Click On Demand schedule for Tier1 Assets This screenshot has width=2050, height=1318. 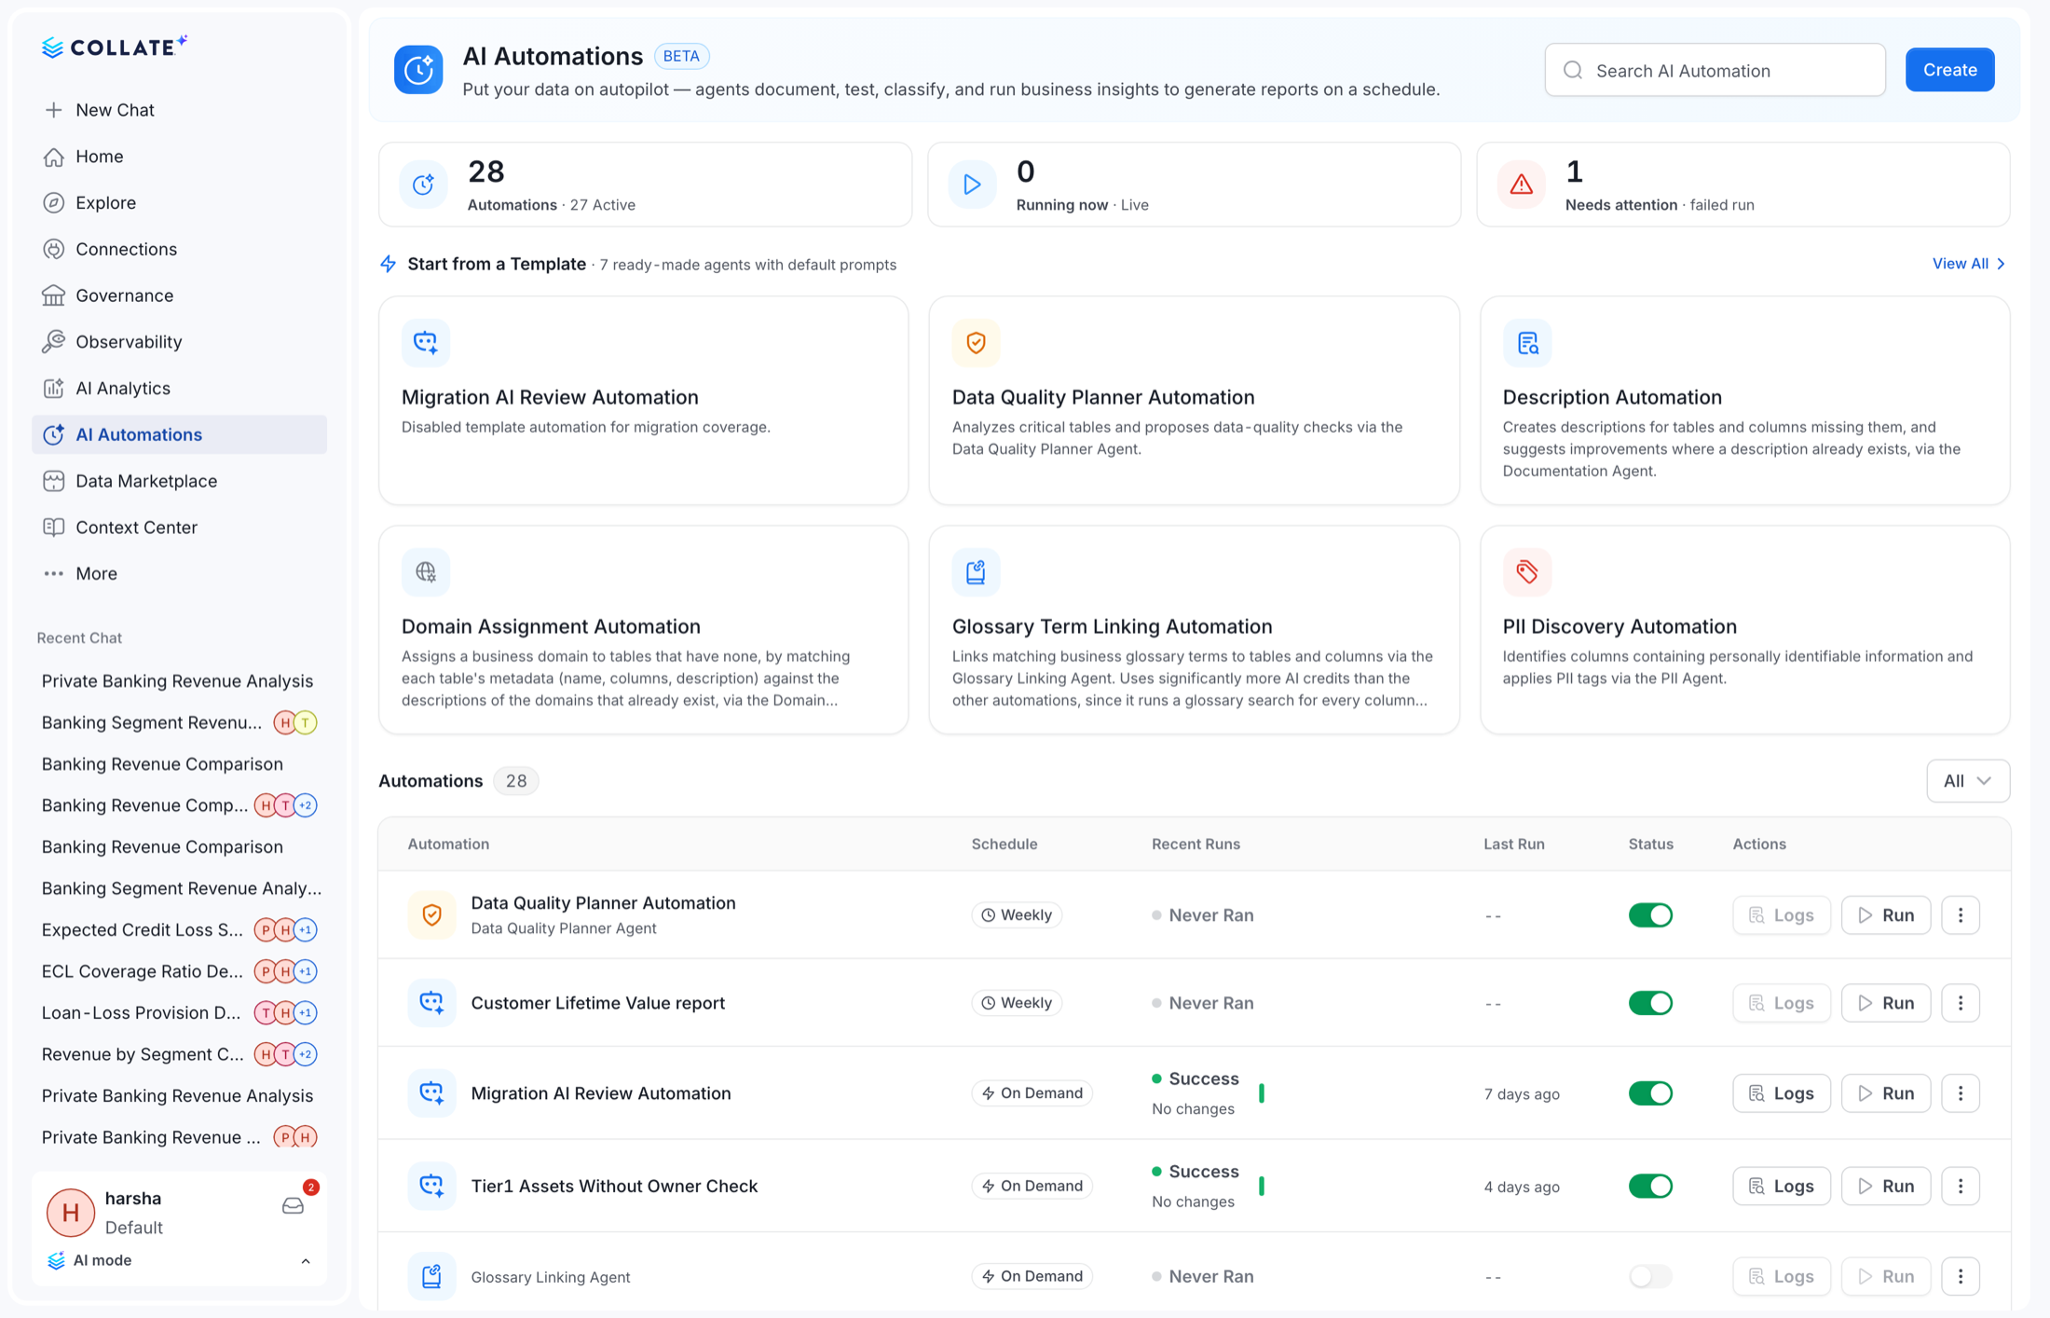click(x=1032, y=1186)
